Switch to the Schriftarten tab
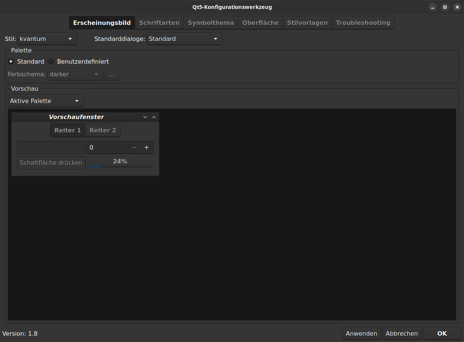This screenshot has width=464, height=342. pos(159,23)
